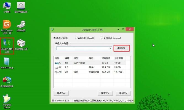Minimize the U启动PE装机工具 window
This screenshot has height=110, width=184.
click(118, 29)
